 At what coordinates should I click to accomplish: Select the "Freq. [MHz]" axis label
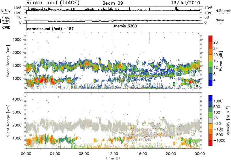click(x=5, y=19)
